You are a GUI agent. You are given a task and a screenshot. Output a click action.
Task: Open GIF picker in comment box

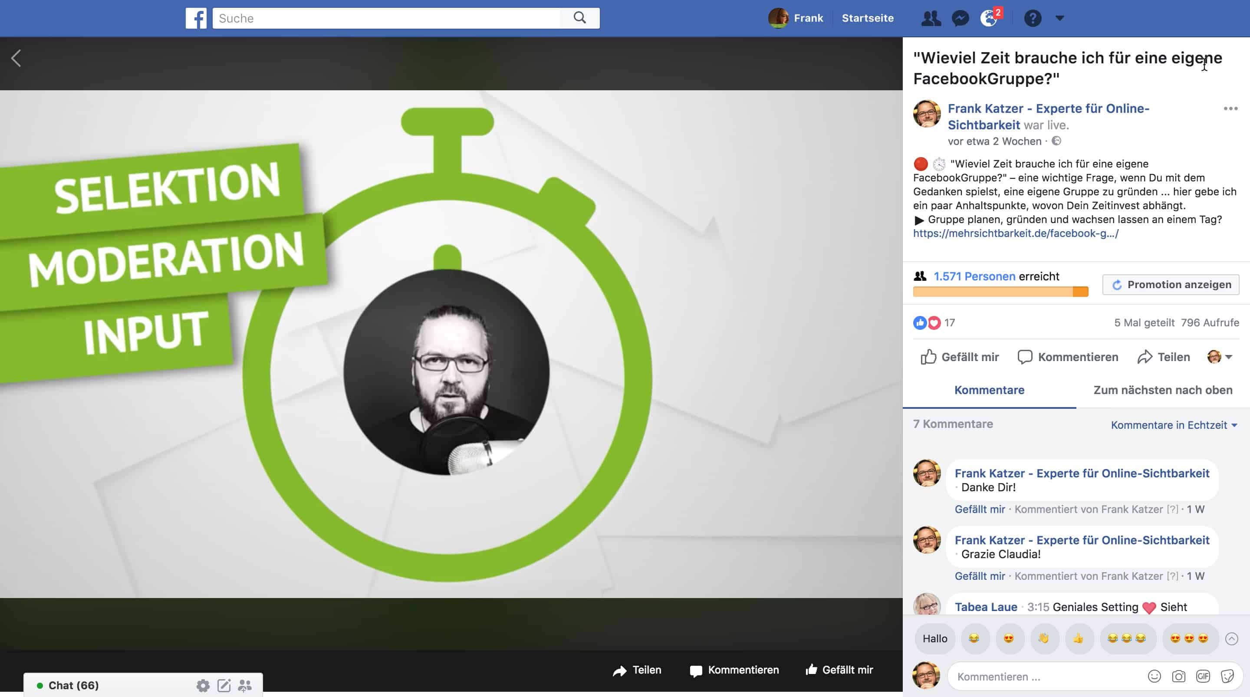[x=1203, y=676]
